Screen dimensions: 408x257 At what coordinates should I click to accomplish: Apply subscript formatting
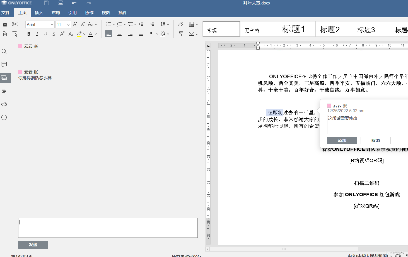(x=71, y=34)
